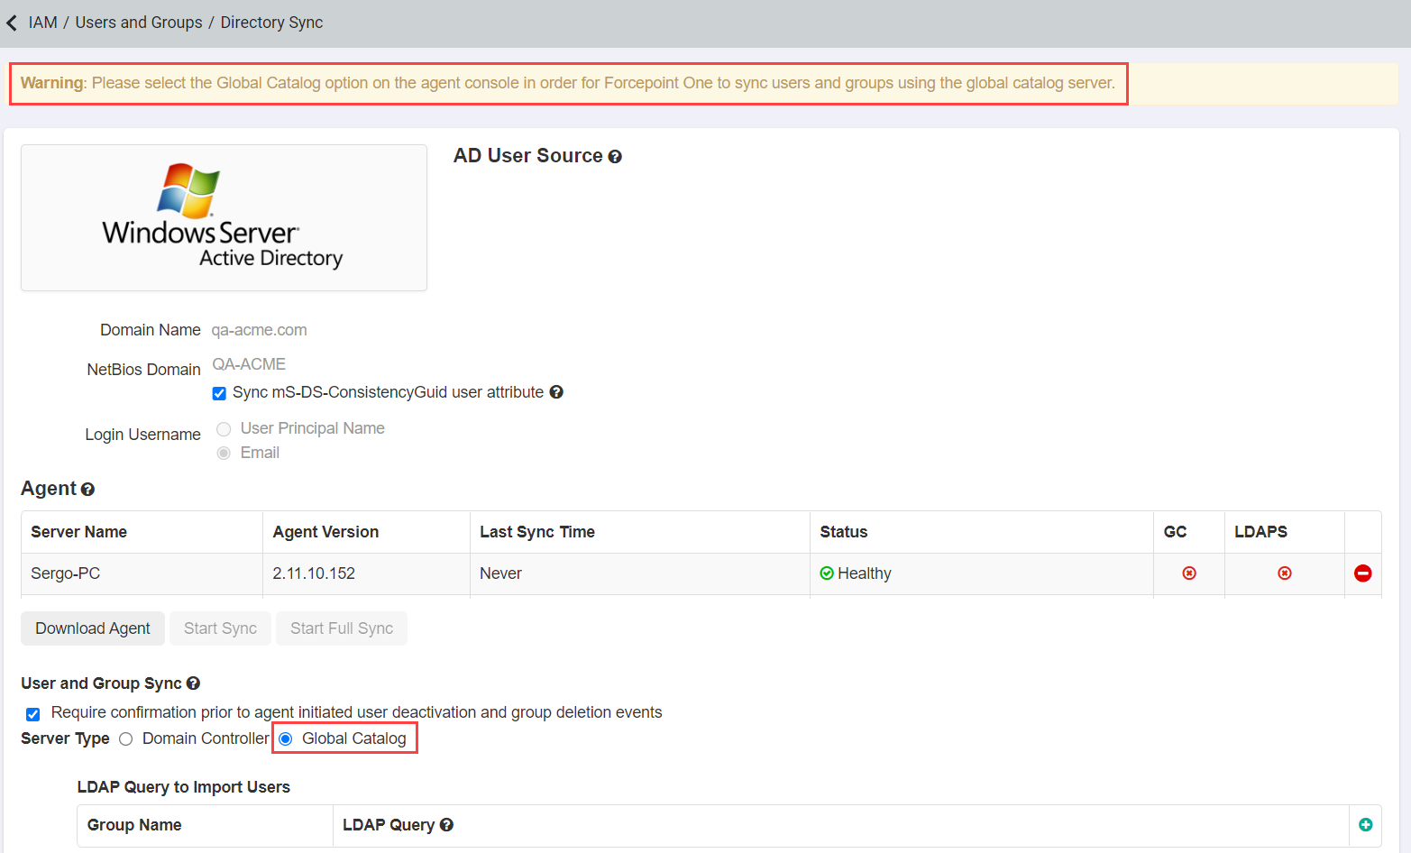Select Global Catalog server type
The height and width of the screenshot is (853, 1411).
(x=286, y=739)
